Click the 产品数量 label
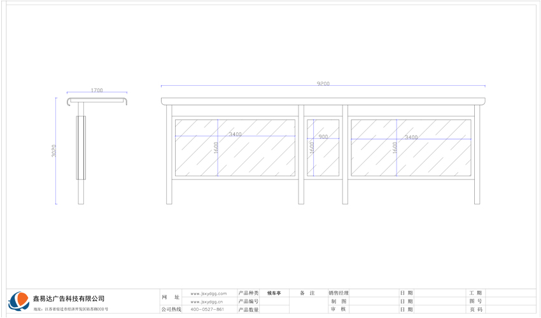Viewport: 541px width, 318px height. point(248,309)
